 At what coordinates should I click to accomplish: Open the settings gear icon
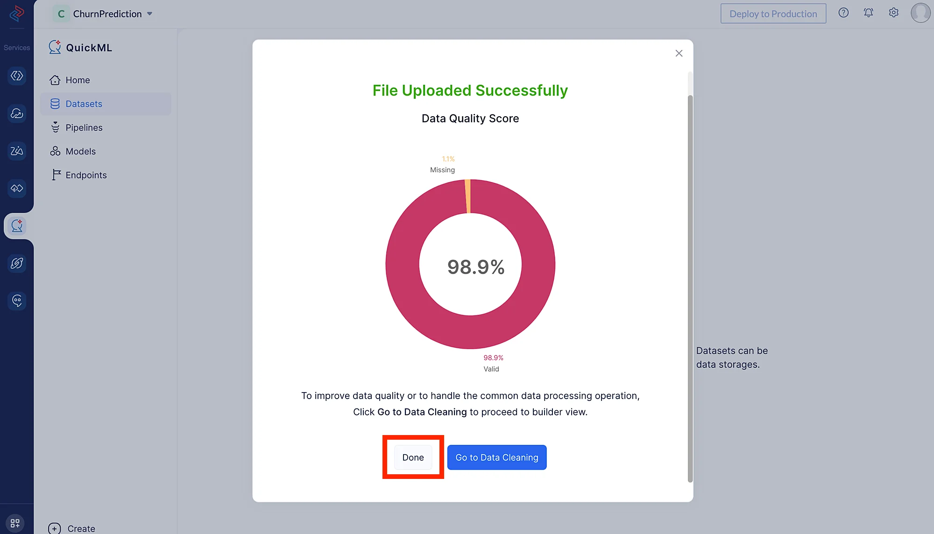pyautogui.click(x=893, y=13)
